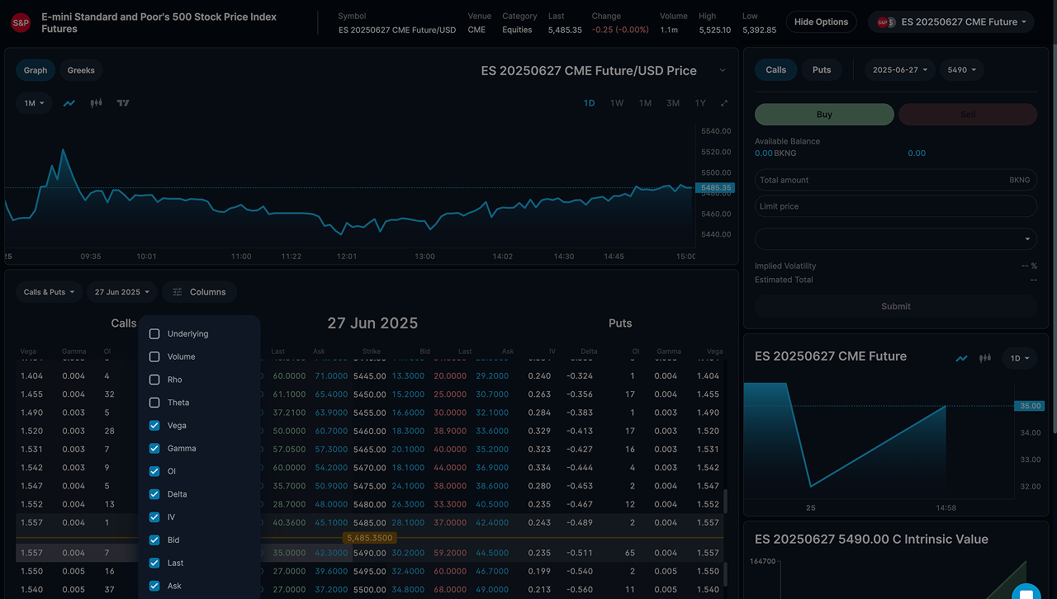
Task: Open the 27 Jun 2025 expiration dropdown
Action: click(121, 291)
